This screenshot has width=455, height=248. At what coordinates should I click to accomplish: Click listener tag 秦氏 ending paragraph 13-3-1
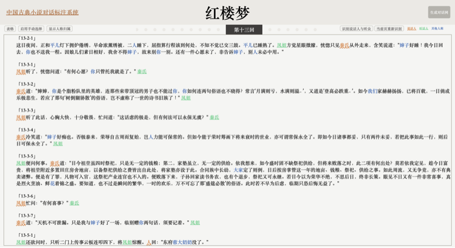142,72
